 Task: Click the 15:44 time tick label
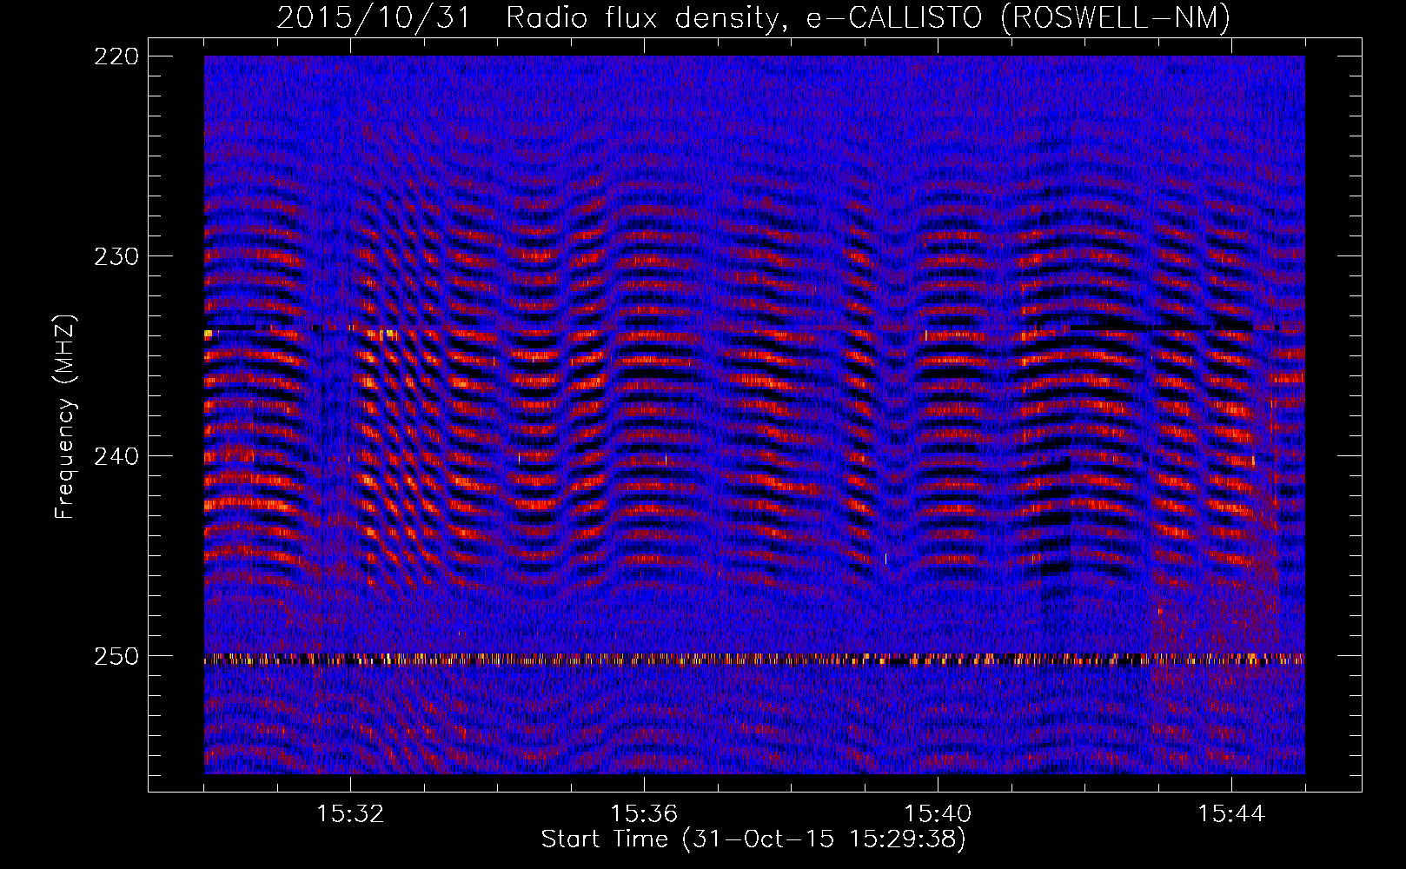click(1231, 814)
